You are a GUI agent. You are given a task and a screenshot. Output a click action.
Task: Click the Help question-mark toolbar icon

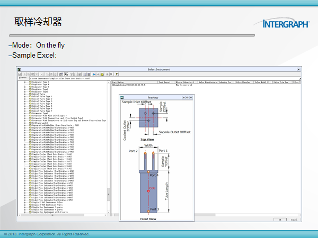[117, 74]
